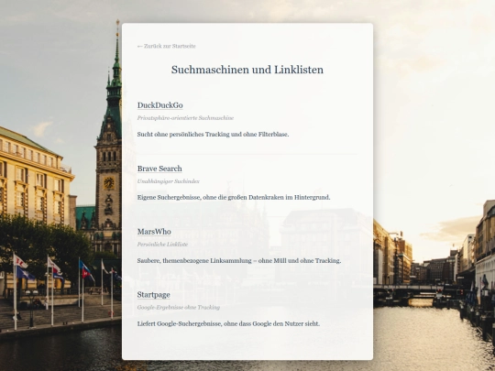Click the subtitle 'Privatsphäre-orientierte Suchmaschine'
The height and width of the screenshot is (371, 495).
(185, 118)
